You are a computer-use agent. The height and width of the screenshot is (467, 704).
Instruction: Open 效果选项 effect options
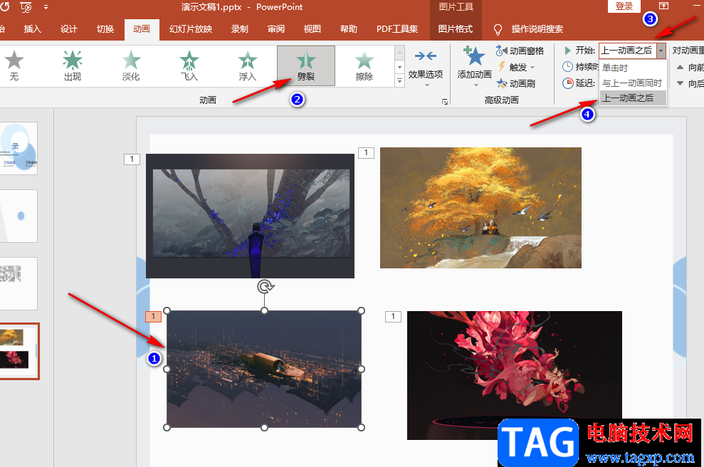click(x=425, y=68)
